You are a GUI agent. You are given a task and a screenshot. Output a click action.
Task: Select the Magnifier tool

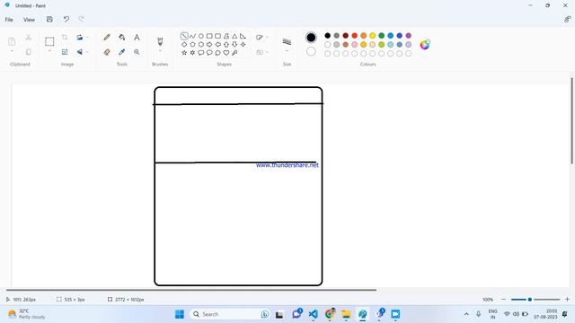(137, 52)
